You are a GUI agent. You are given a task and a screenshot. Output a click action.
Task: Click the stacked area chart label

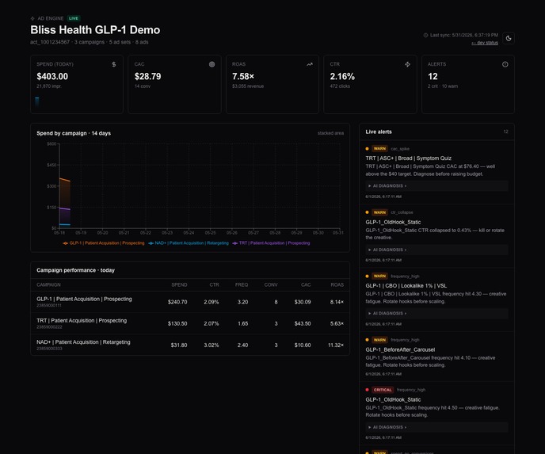click(330, 133)
